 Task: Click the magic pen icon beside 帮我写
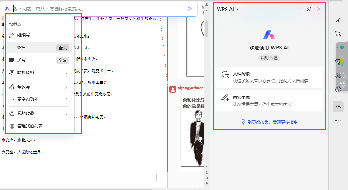pyautogui.click(x=12, y=87)
